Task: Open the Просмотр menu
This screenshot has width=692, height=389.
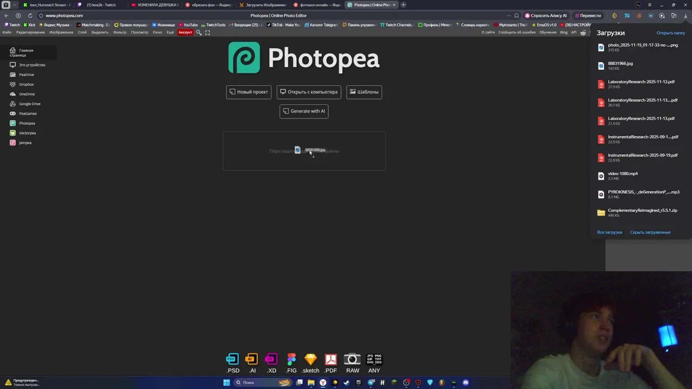Action: 139,32
